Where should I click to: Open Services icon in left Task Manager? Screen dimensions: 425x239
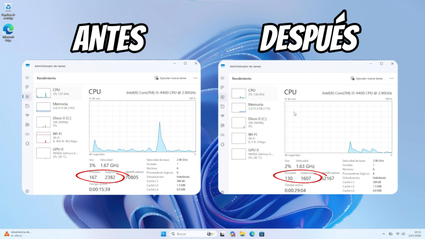click(x=27, y=144)
